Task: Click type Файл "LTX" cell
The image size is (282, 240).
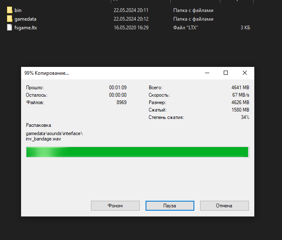Action: pyautogui.click(x=185, y=28)
